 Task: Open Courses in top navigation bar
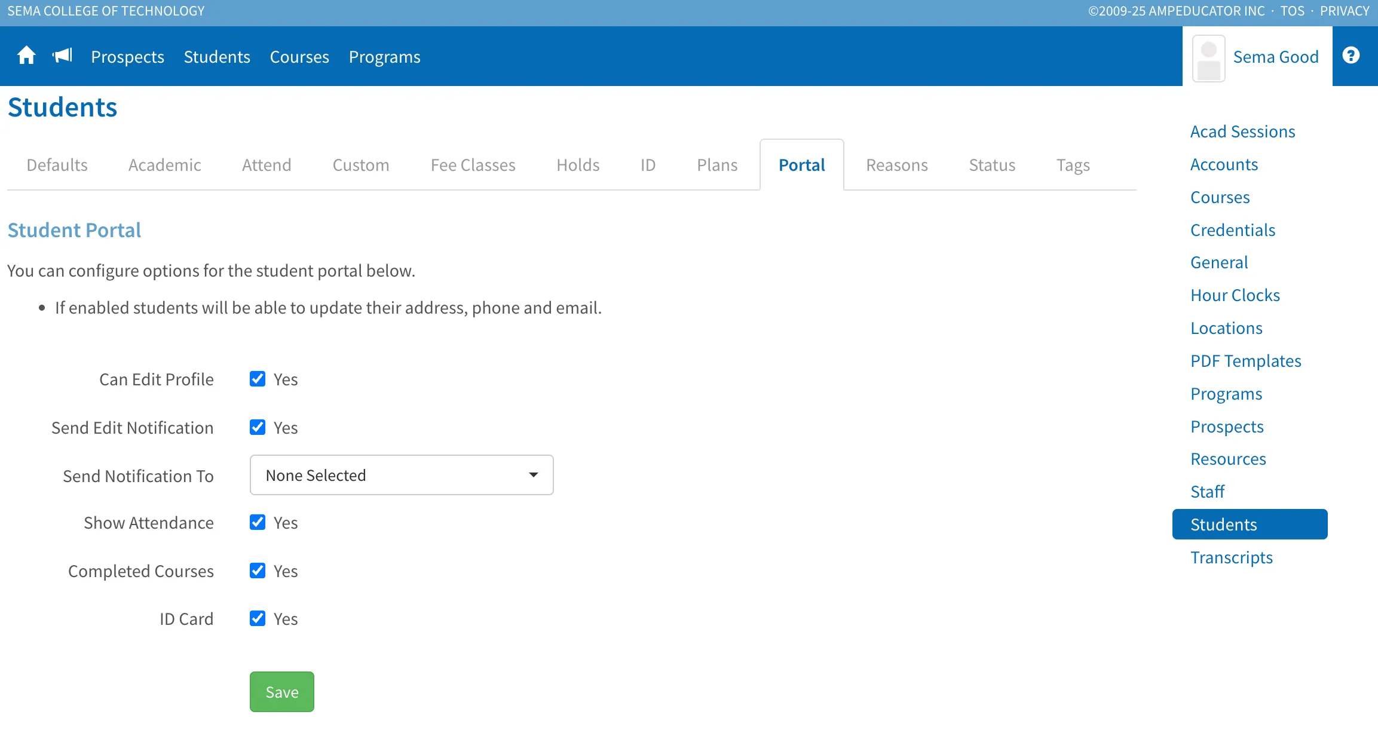299,57
